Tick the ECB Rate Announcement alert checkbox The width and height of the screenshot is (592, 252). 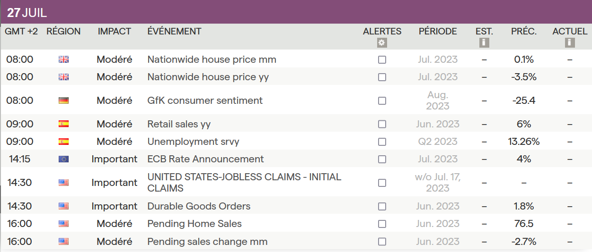[x=382, y=160]
